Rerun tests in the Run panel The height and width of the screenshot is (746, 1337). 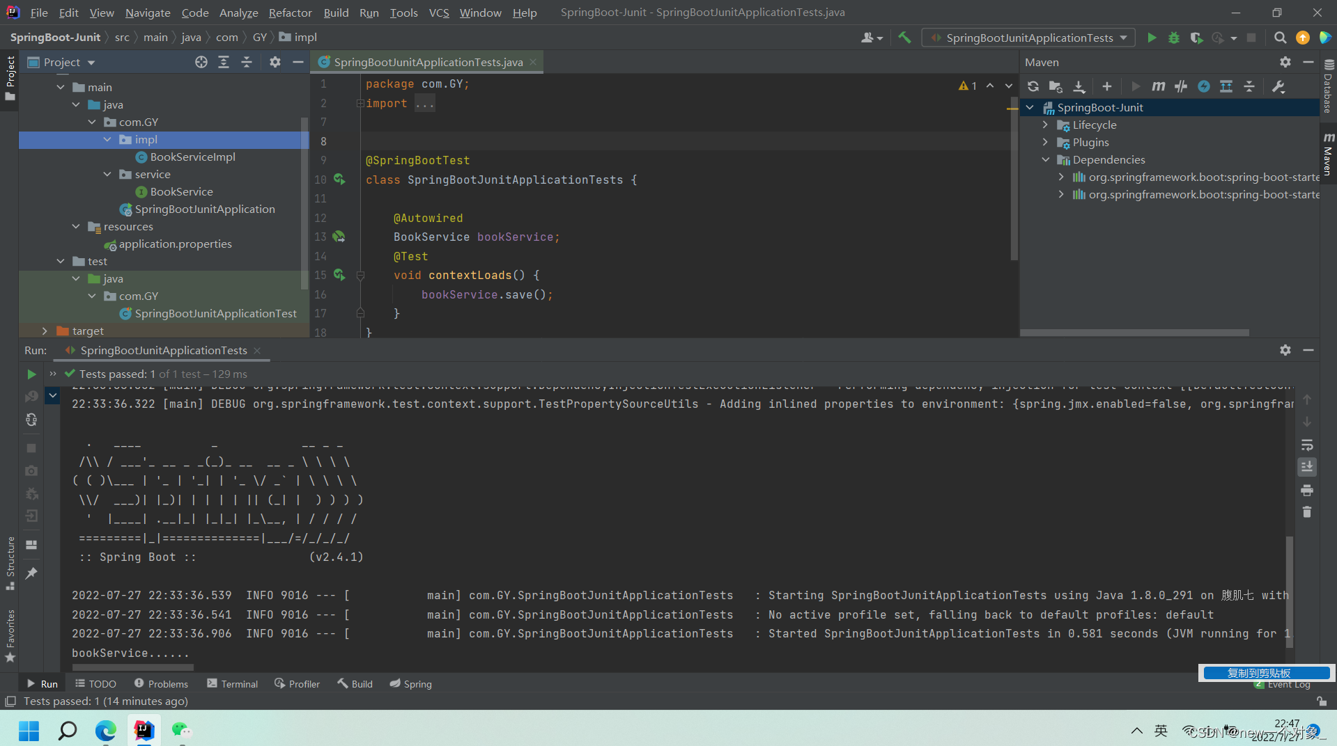[x=31, y=374]
